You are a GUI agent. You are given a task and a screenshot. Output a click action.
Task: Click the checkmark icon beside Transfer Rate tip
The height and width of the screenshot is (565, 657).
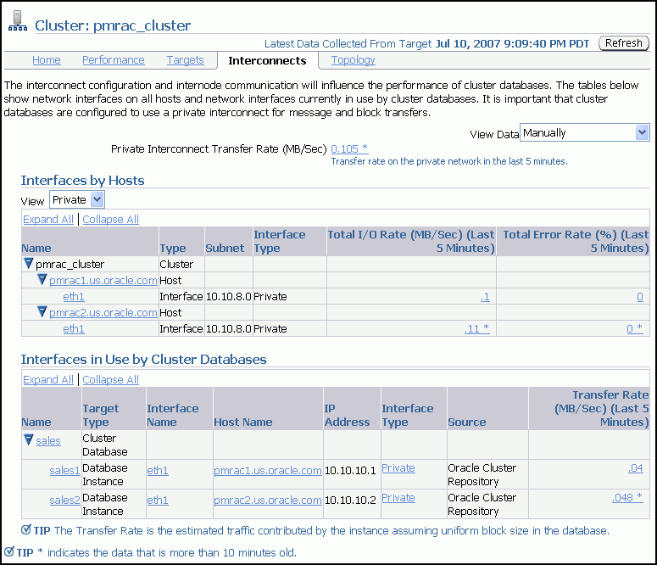click(x=26, y=530)
